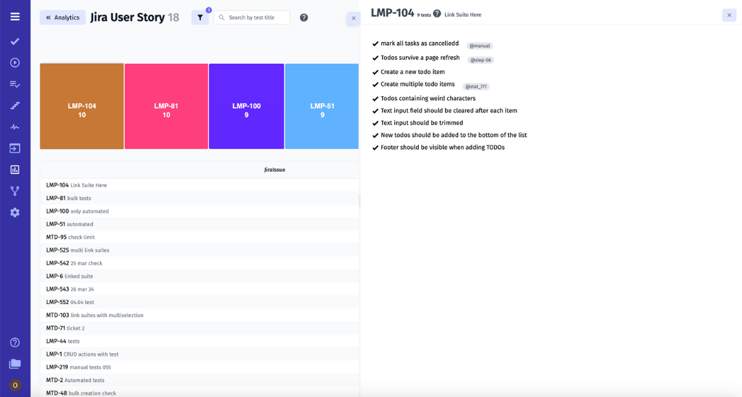Toggle the checkmark on 'Todos survive a page refresh'
The image size is (742, 397).
[375, 57]
